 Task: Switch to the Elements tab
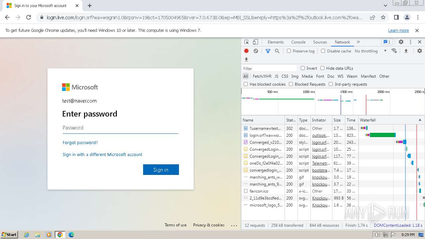point(276,42)
